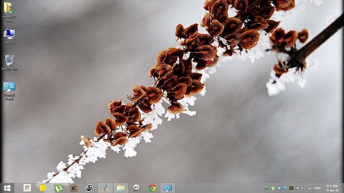Screen dimensions: 344x193
Task: Select the This PC desktop icon
Action: [9, 36]
